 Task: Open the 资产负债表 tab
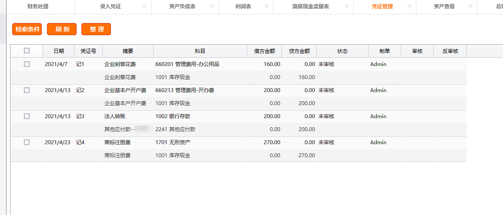(181, 7)
